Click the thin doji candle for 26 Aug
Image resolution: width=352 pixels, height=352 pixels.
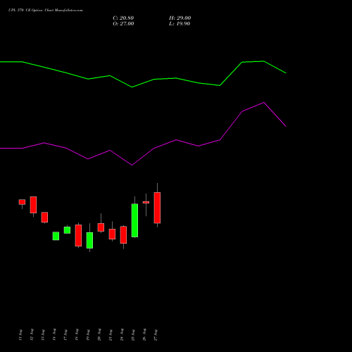tap(146, 202)
